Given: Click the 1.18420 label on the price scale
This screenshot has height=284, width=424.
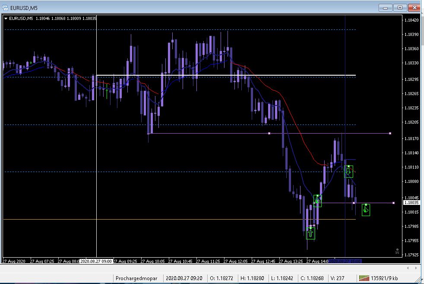Looking at the screenshot, I should [411, 20].
